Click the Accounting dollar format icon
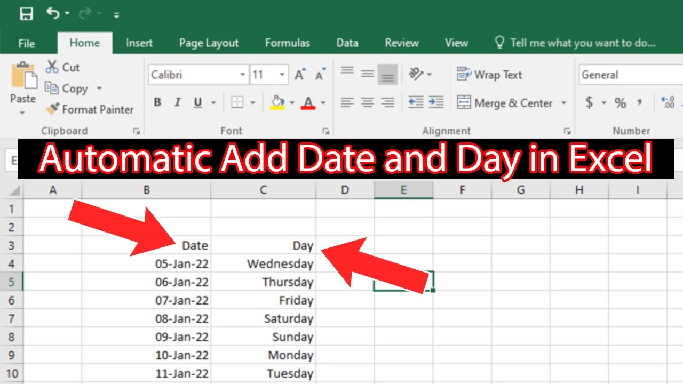 (590, 102)
